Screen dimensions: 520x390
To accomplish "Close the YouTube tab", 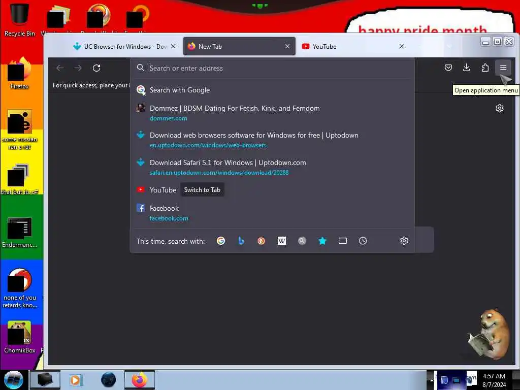I will [x=402, y=46].
